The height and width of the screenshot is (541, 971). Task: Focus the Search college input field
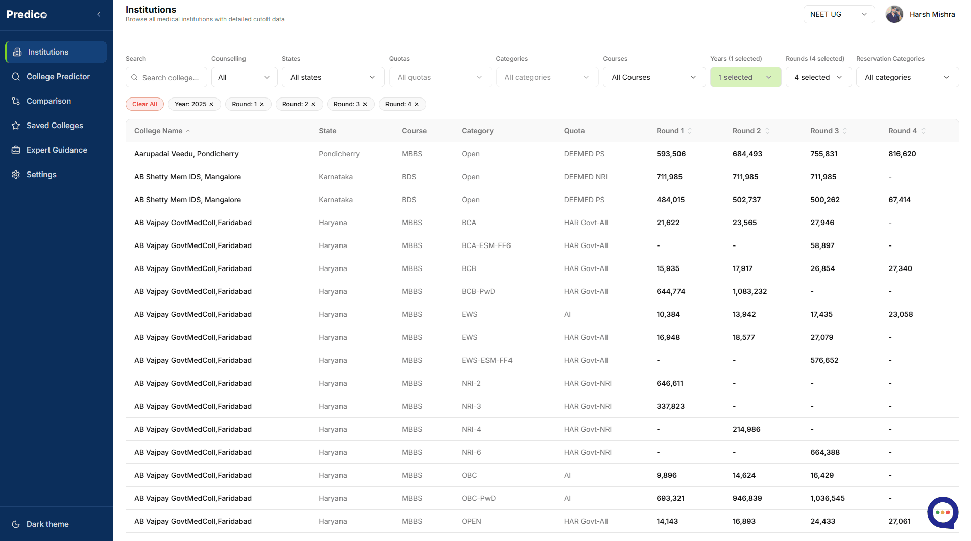[x=166, y=77]
